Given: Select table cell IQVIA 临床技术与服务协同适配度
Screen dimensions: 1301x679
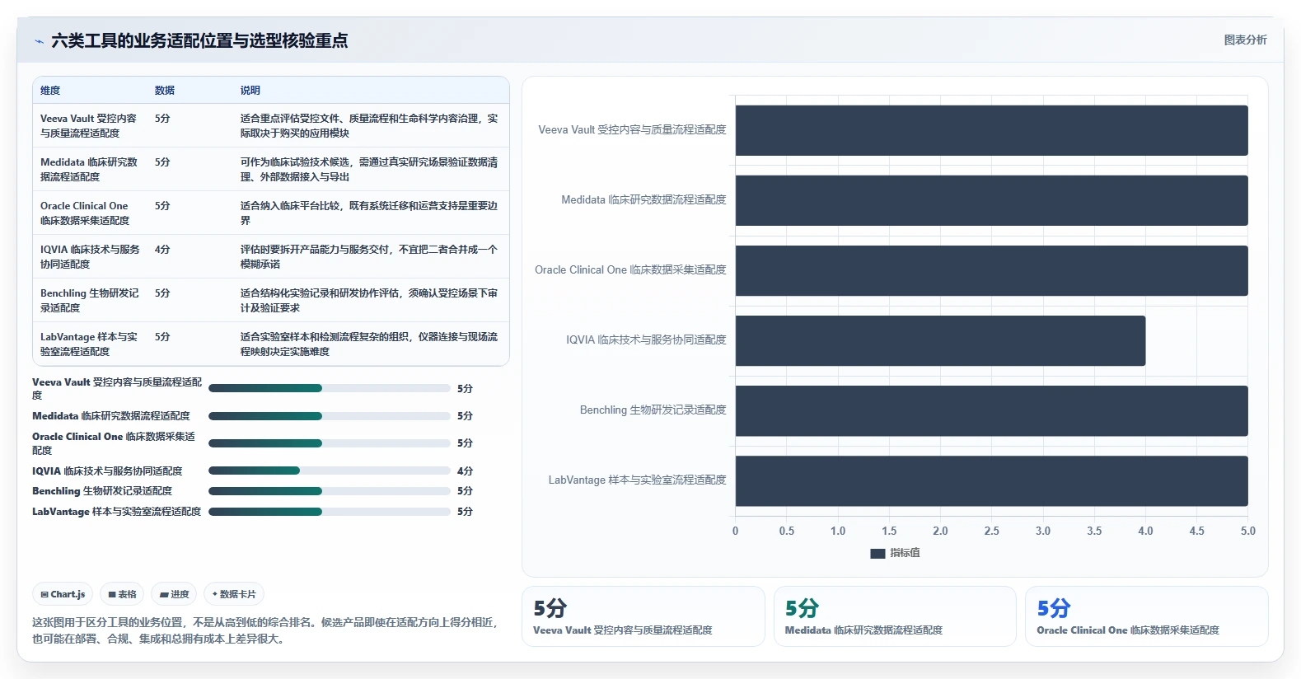Looking at the screenshot, I should point(90,256).
